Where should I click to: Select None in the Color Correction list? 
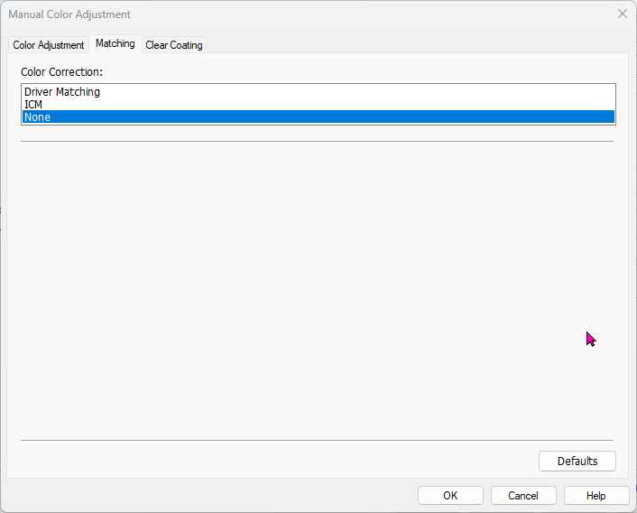click(38, 117)
